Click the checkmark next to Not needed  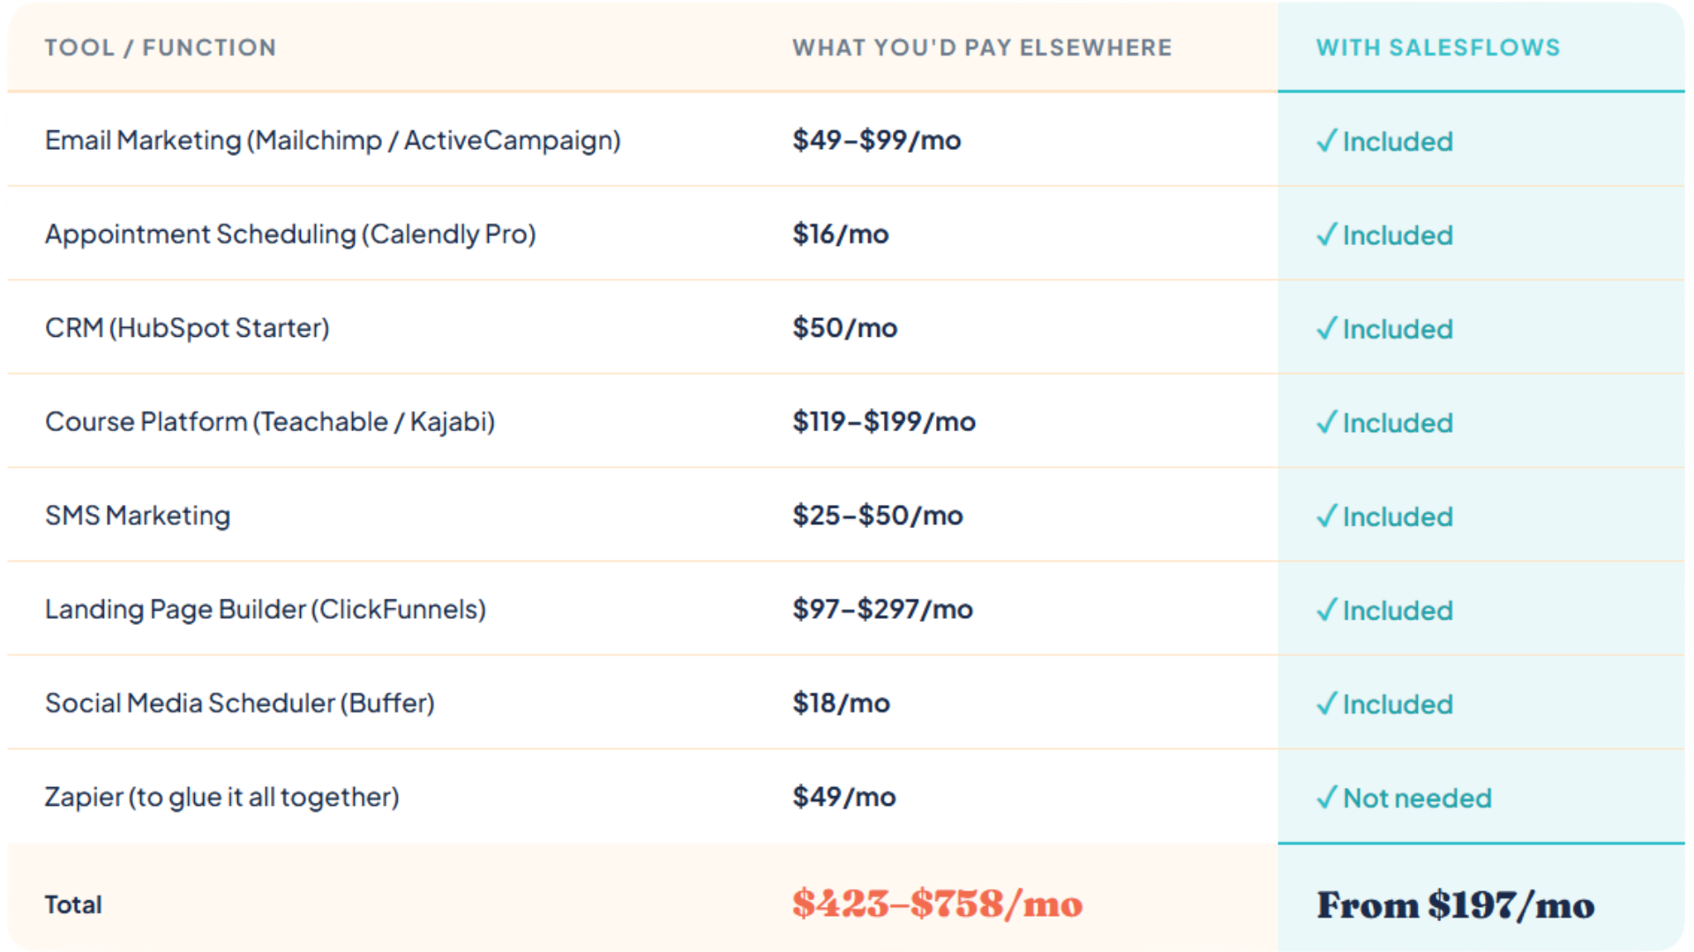click(1326, 798)
